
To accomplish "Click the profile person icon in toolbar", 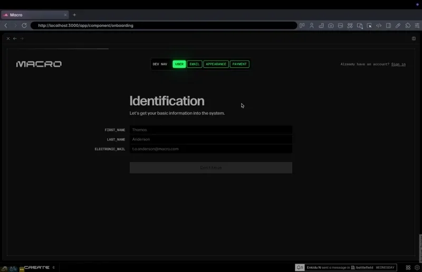I will [312, 25].
